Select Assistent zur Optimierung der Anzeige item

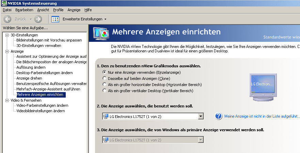(51, 56)
